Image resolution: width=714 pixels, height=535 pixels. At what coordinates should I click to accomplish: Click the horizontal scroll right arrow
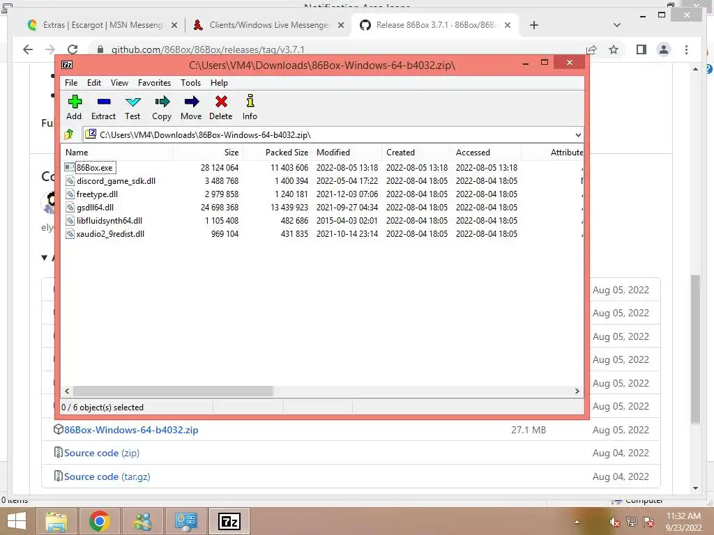(577, 391)
